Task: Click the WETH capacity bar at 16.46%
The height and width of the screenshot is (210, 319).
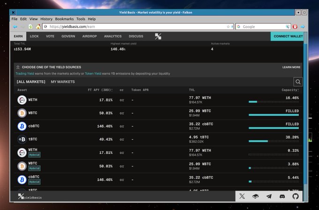Action: tap(273, 102)
